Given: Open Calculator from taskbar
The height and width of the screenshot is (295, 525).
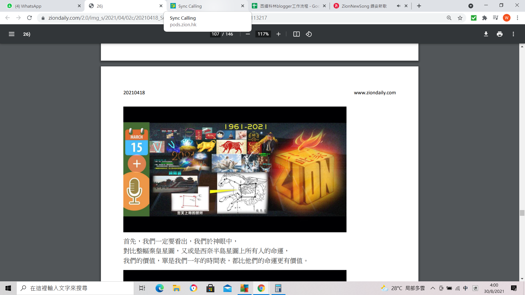Looking at the screenshot, I should click(278, 288).
